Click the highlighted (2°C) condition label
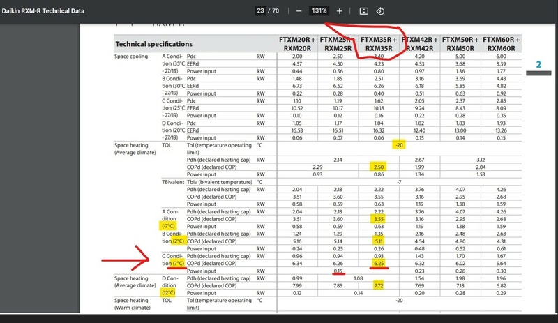 (x=179, y=241)
